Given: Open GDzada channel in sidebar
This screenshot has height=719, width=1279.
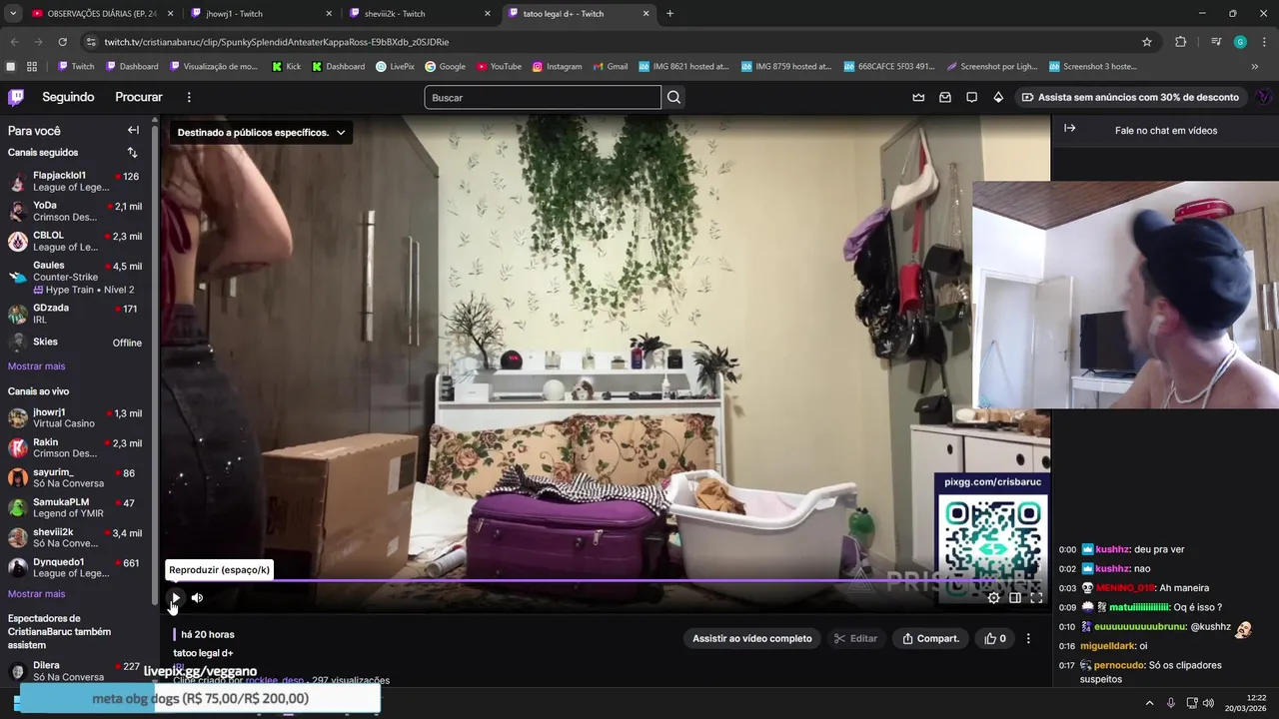Looking at the screenshot, I should tap(76, 314).
